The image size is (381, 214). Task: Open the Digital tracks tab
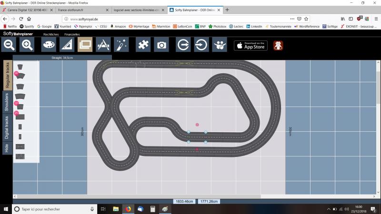[7, 127]
